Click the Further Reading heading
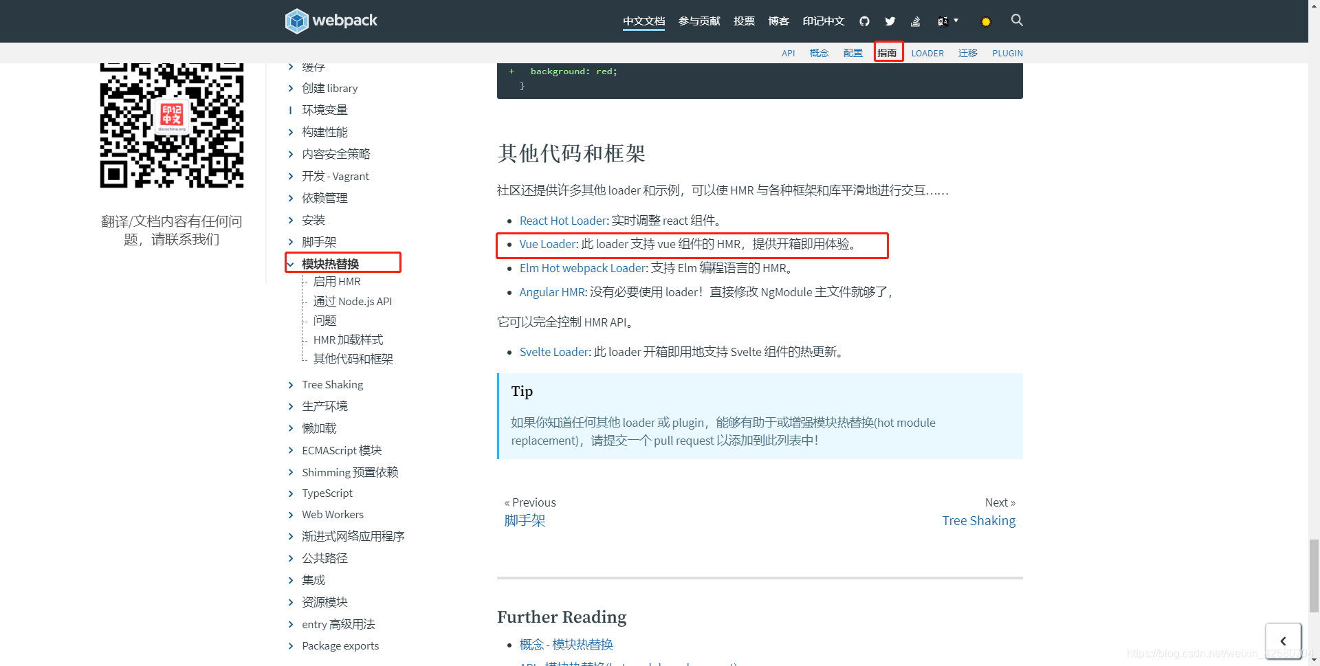Image resolution: width=1320 pixels, height=666 pixels. tap(562, 617)
